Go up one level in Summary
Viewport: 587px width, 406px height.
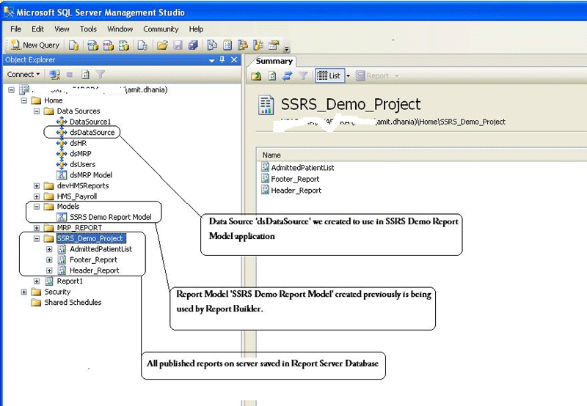click(256, 75)
